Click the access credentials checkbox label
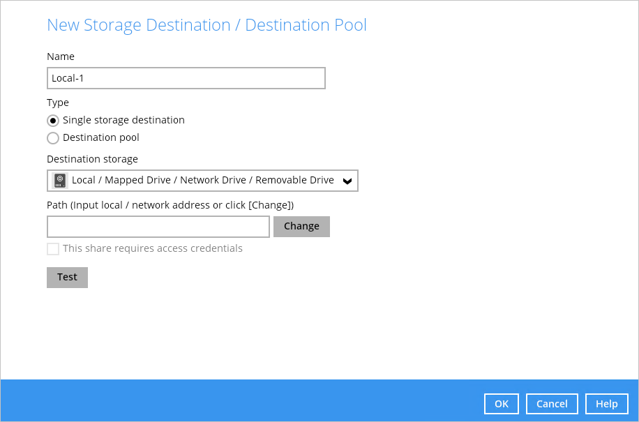 point(152,248)
